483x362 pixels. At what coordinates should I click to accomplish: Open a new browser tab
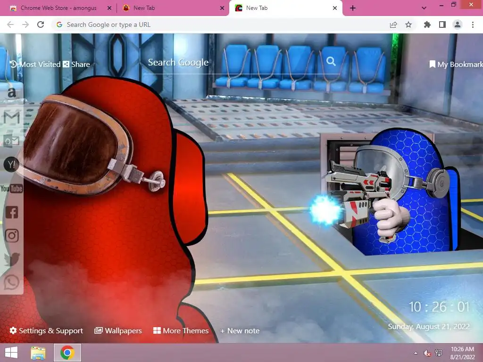(x=353, y=8)
